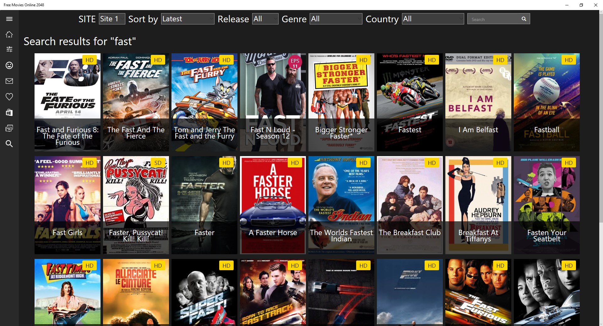Open Faster, Pussycat! Kill! Kill! poster
This screenshot has width=603, height=326.
(x=136, y=205)
